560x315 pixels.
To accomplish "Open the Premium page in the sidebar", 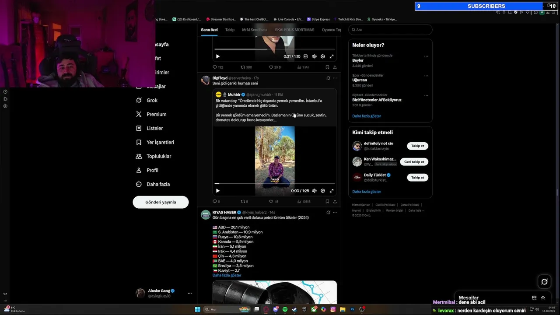I will pyautogui.click(x=151, y=114).
